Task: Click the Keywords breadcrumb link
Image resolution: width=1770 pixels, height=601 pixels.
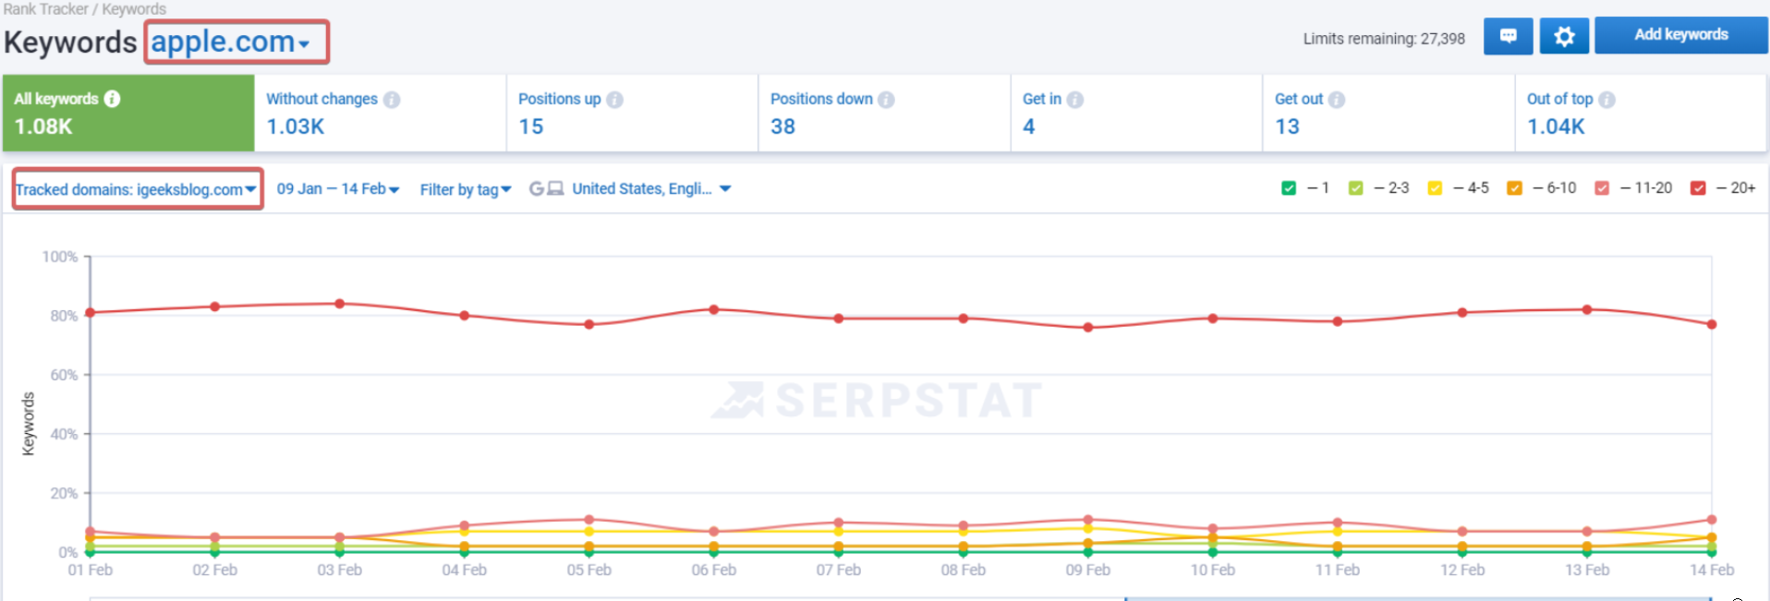Action: (134, 9)
